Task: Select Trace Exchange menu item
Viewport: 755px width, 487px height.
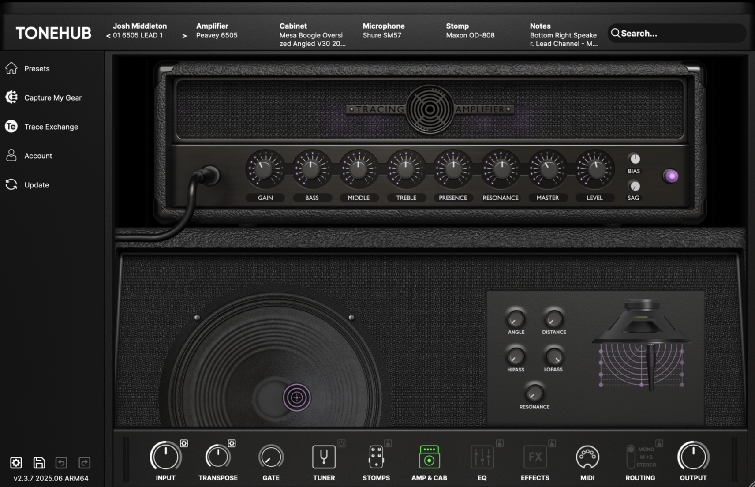Action: click(52, 127)
